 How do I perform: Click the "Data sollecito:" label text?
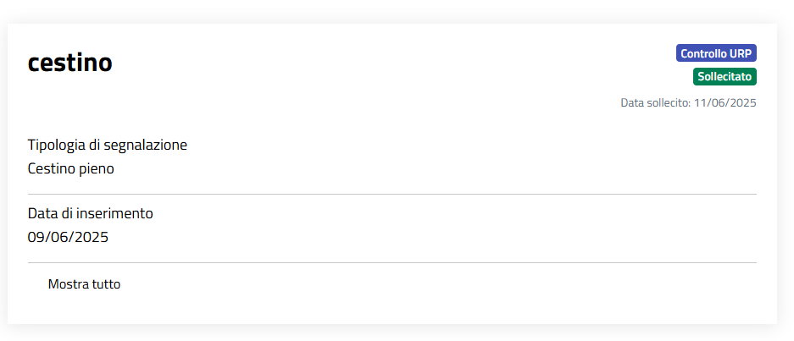pyautogui.click(x=656, y=103)
